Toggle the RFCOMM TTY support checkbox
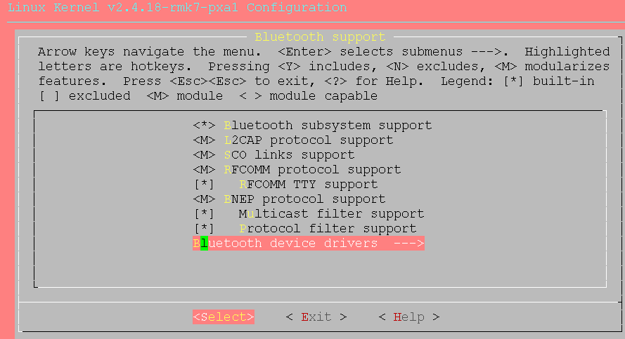625x339 pixels. click(x=204, y=185)
